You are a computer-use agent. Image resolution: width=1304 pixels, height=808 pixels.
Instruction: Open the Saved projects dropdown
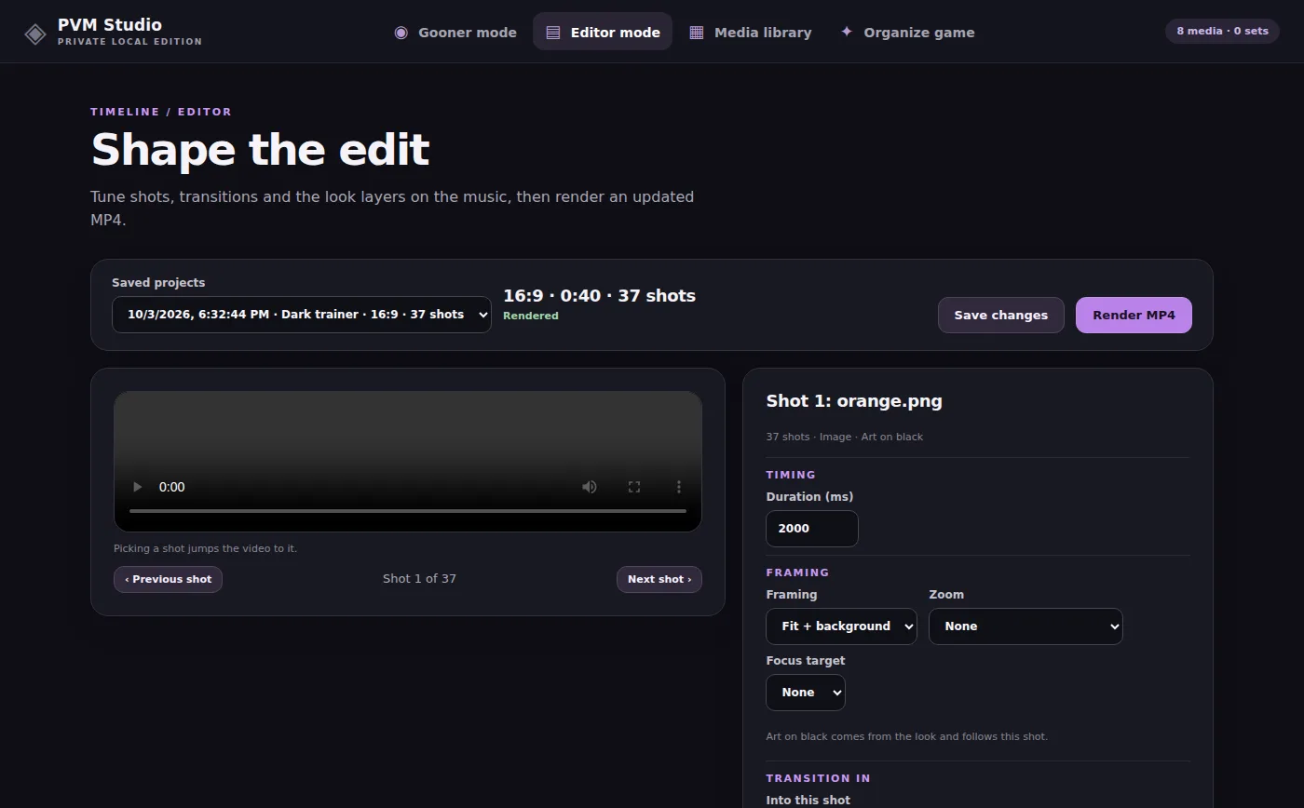[x=302, y=315]
